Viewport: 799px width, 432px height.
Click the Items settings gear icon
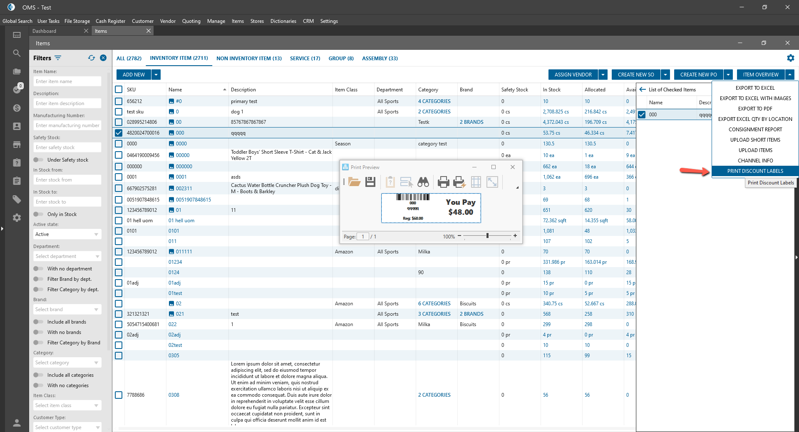[x=790, y=58]
